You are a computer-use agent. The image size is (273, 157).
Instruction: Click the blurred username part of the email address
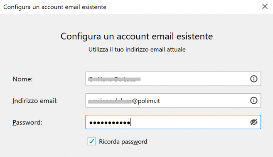tap(110, 101)
